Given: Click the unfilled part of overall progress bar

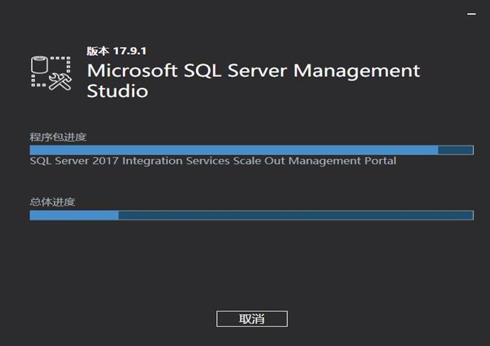Looking at the screenshot, I should tap(296, 215).
